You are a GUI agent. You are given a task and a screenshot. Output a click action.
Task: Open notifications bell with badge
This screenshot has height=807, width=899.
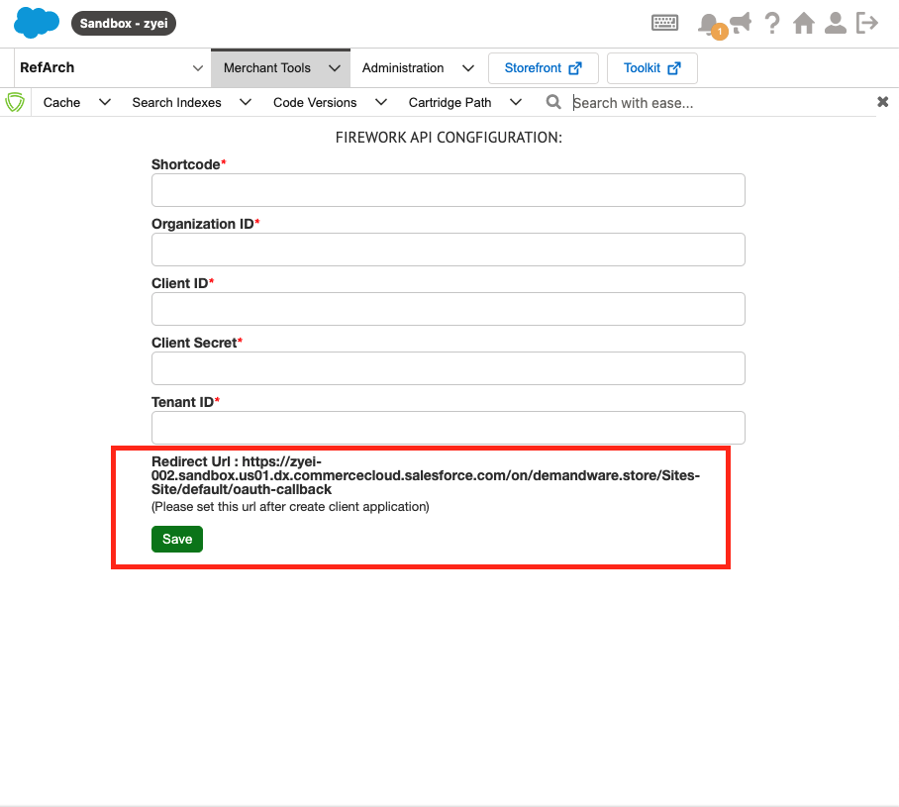click(x=709, y=24)
